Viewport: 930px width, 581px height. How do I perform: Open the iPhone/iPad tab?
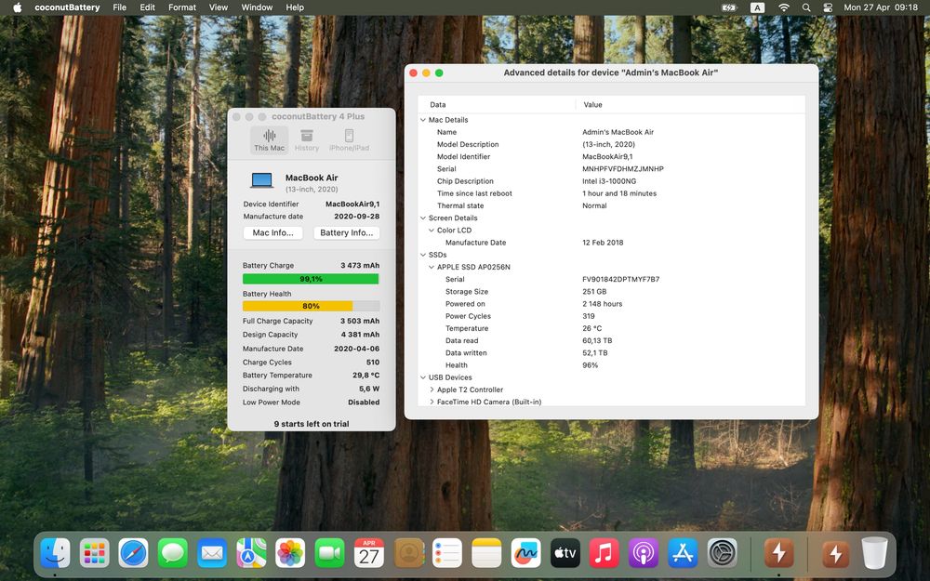349,140
